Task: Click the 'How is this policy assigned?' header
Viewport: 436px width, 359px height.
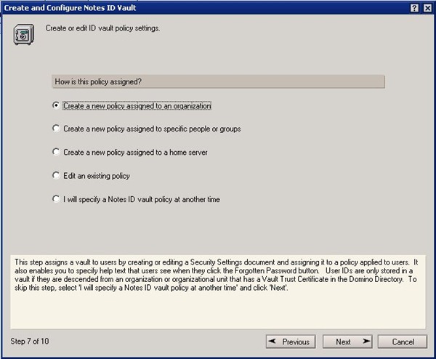Action: (x=218, y=81)
